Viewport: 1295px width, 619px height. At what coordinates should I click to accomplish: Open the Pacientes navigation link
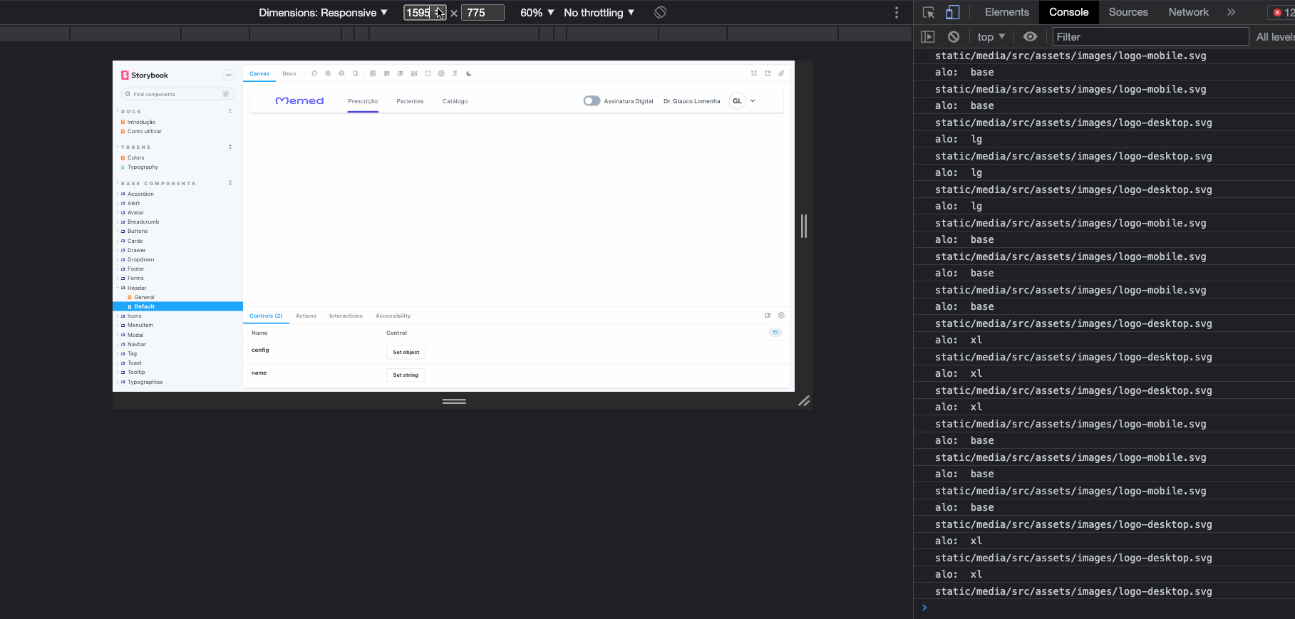(x=410, y=101)
